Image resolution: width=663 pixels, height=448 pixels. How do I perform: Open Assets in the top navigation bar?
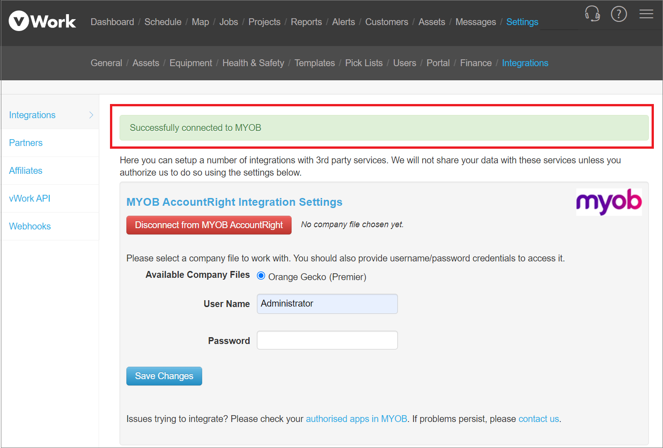click(x=432, y=22)
